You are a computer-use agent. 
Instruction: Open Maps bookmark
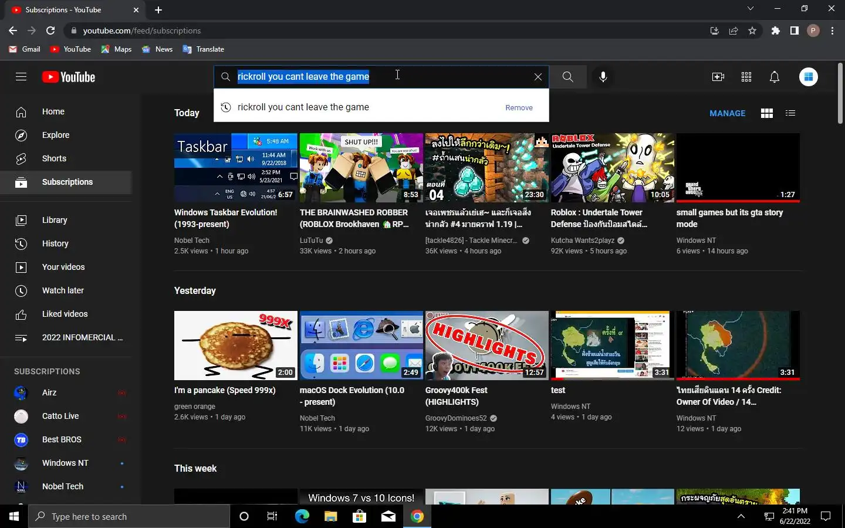click(x=116, y=49)
